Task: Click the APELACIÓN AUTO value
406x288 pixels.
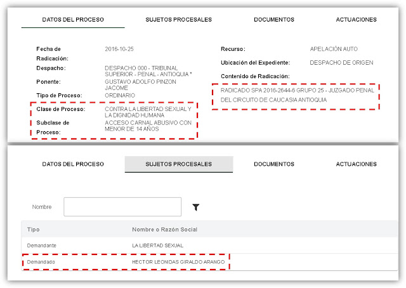Action: click(x=334, y=49)
